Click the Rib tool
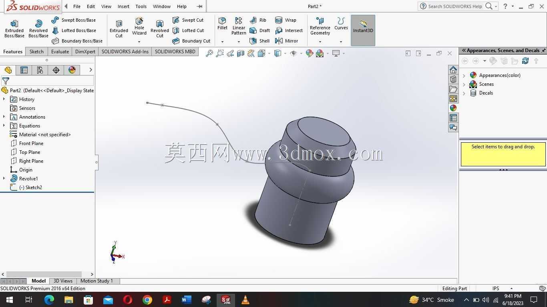Viewport: 547px width, 307px height. (x=258, y=20)
